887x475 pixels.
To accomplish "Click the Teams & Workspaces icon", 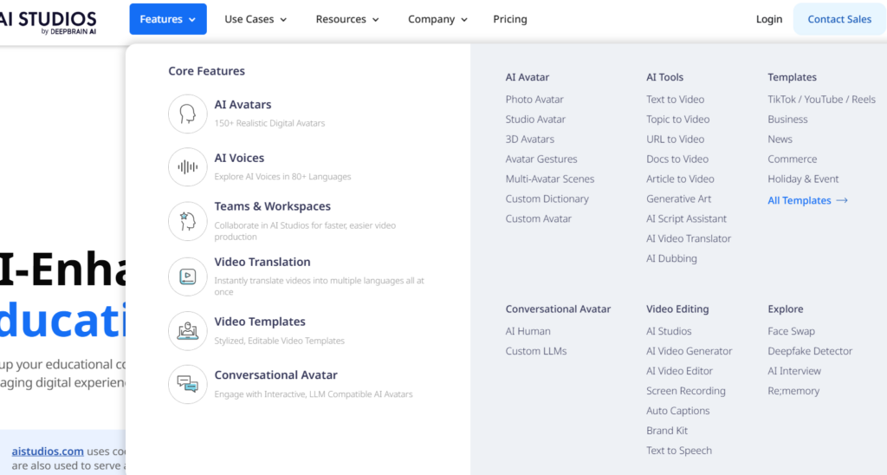I will [187, 221].
